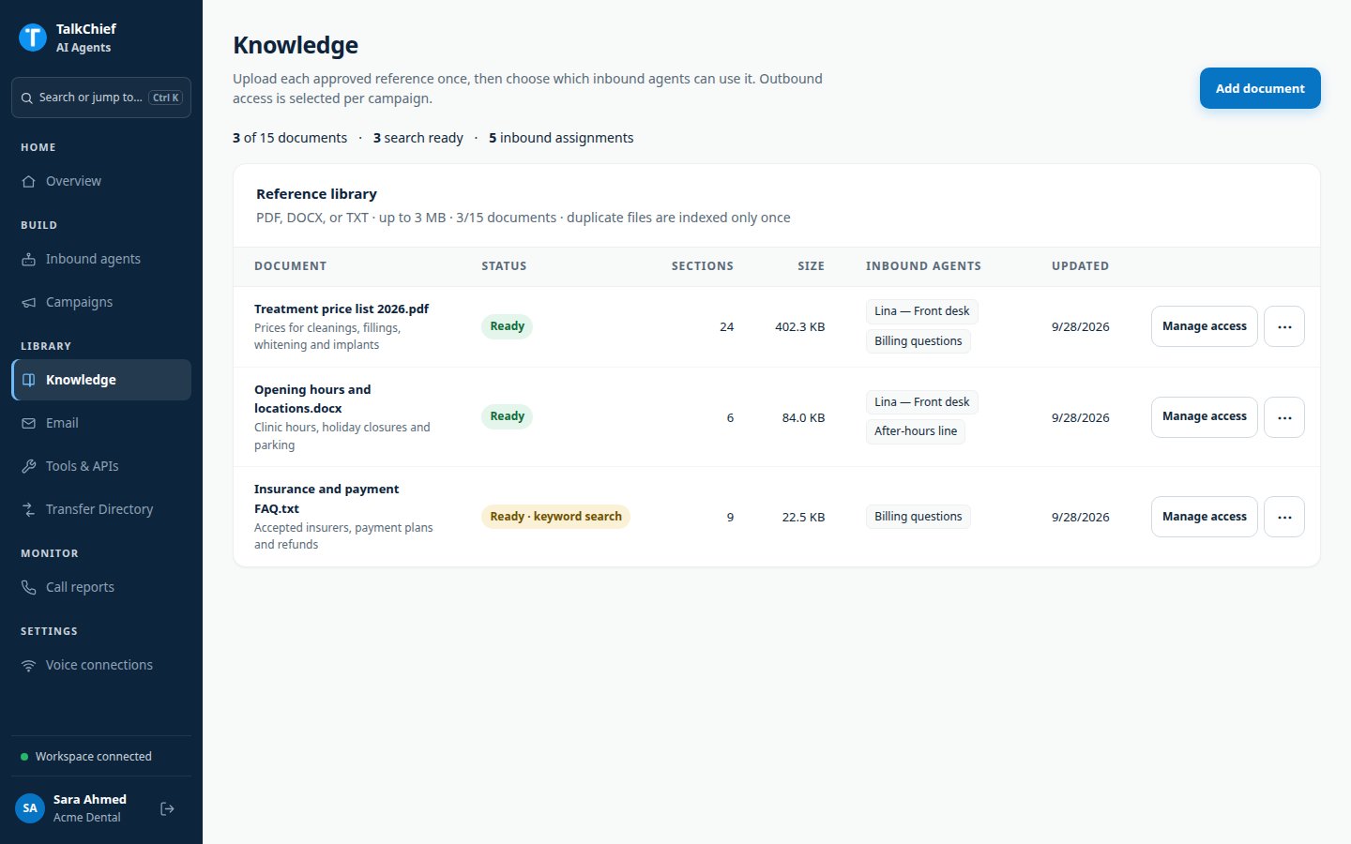Click Billing questions tag in Insurance FAQ row
The image size is (1351, 844).
[918, 517]
